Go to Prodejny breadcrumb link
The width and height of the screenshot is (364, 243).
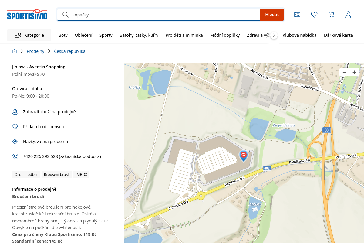click(35, 51)
